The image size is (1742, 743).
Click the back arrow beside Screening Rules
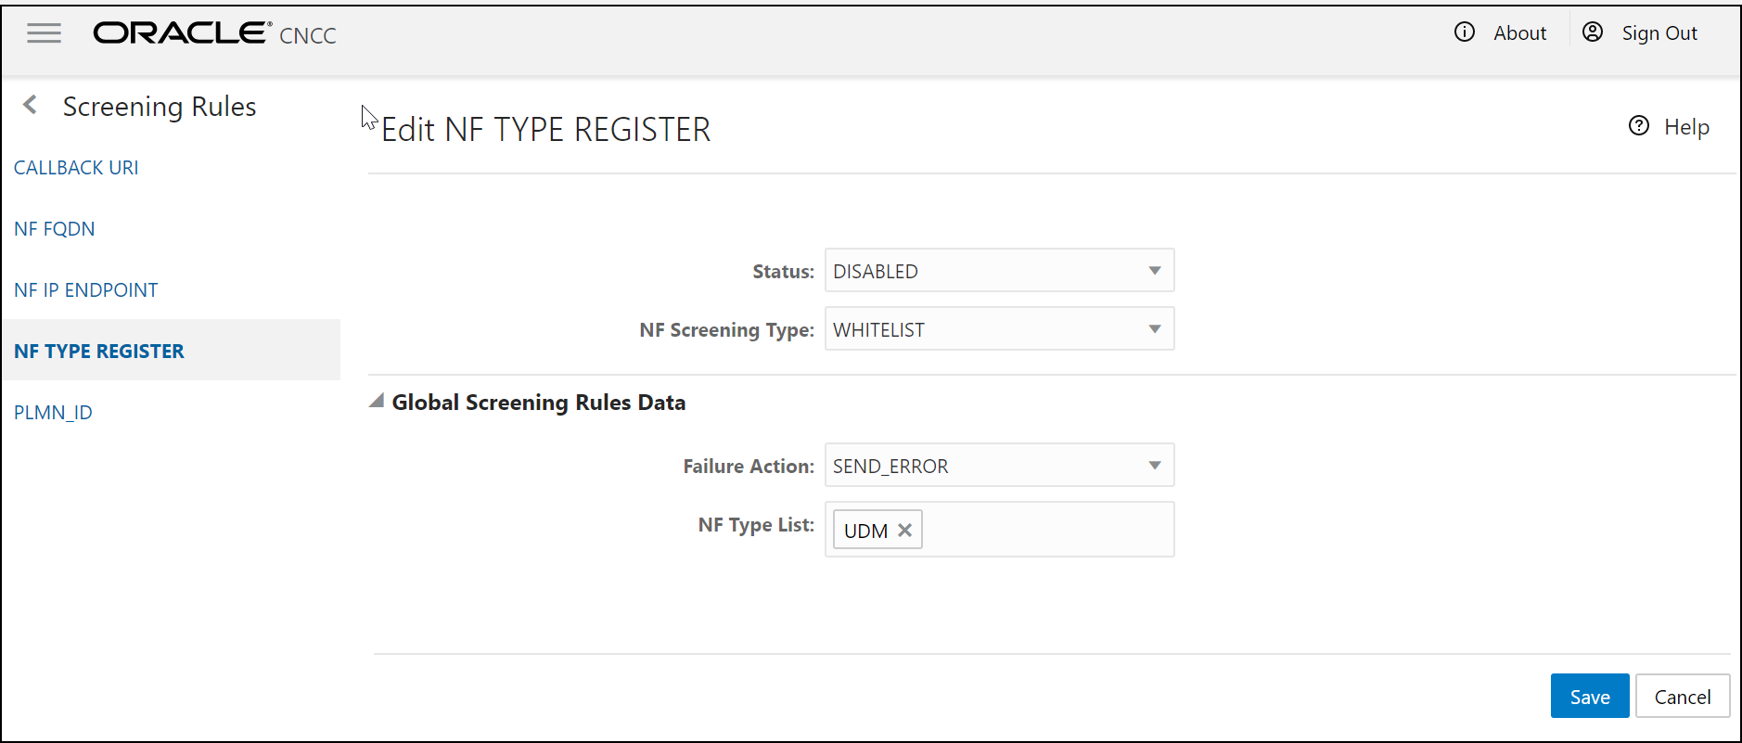31,106
